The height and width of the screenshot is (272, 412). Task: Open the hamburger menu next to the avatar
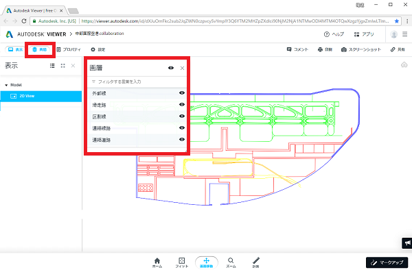[x=405, y=34]
